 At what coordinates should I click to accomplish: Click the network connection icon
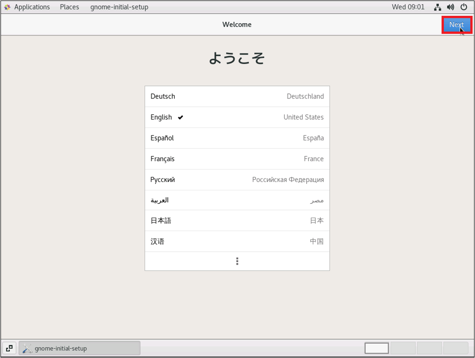click(x=437, y=7)
